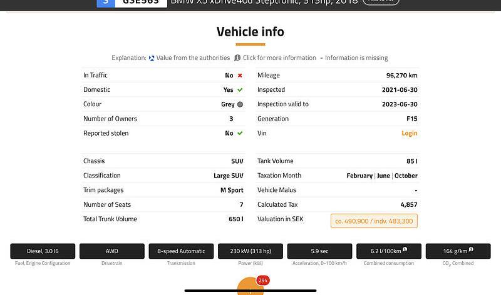The image size is (501, 295).
Task: Click the Number of Seats value 7
Action: pos(241,205)
